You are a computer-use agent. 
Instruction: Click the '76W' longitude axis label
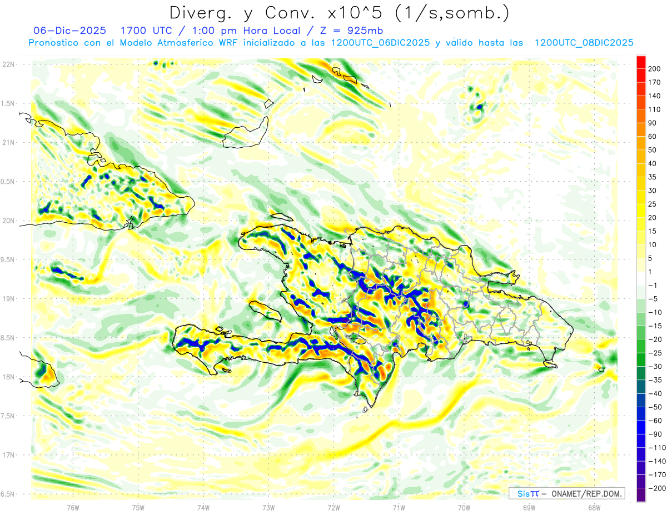click(x=73, y=508)
